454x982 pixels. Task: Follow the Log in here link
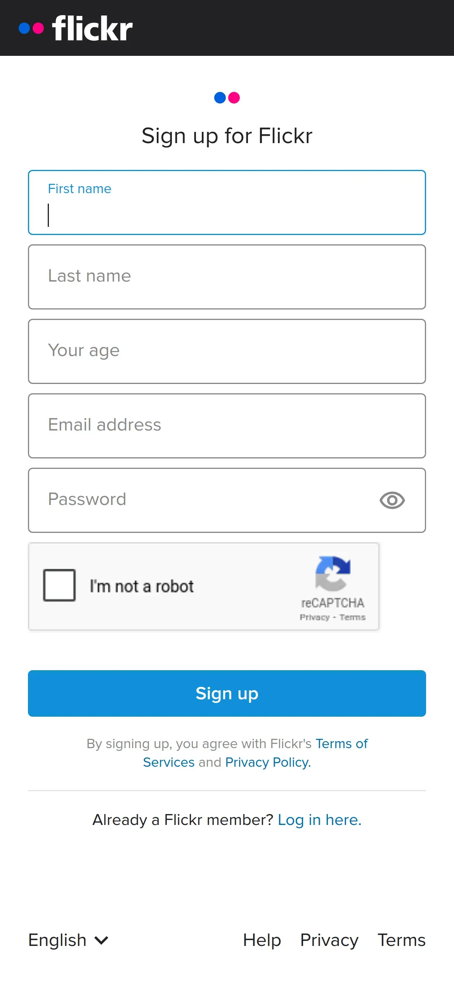[319, 820]
